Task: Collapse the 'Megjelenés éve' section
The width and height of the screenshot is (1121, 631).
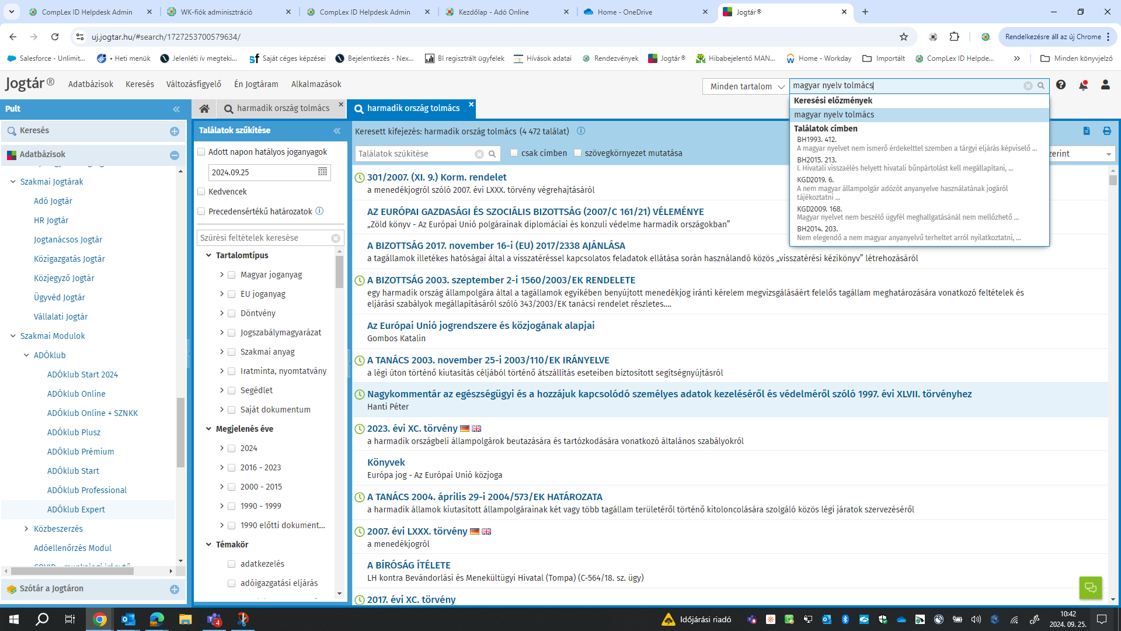Action: 208,429
